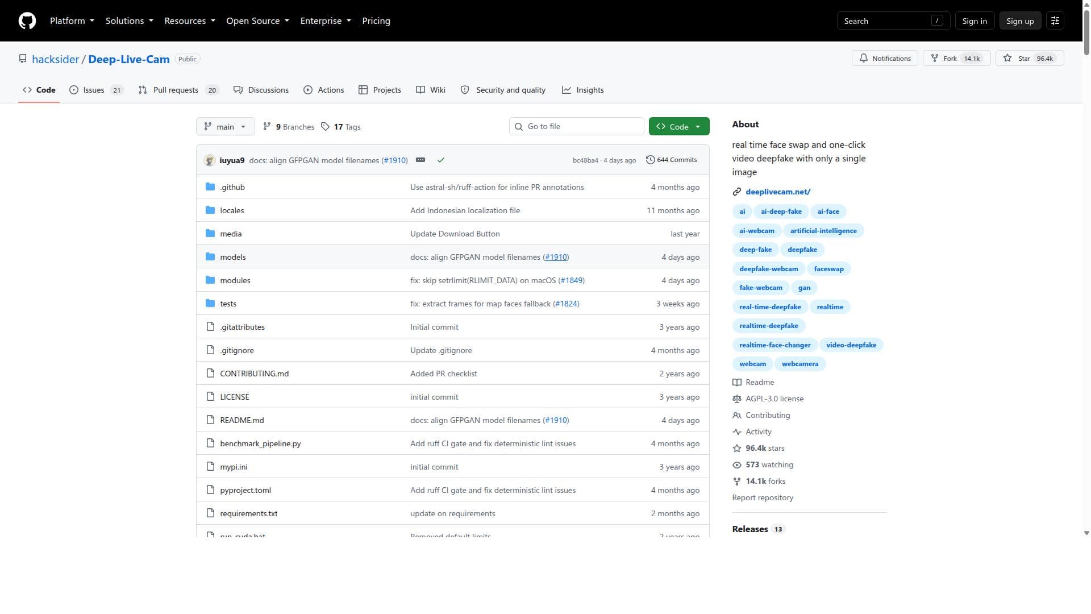Click the eye icon beside 573 watching
1091x614 pixels.
coord(737,465)
